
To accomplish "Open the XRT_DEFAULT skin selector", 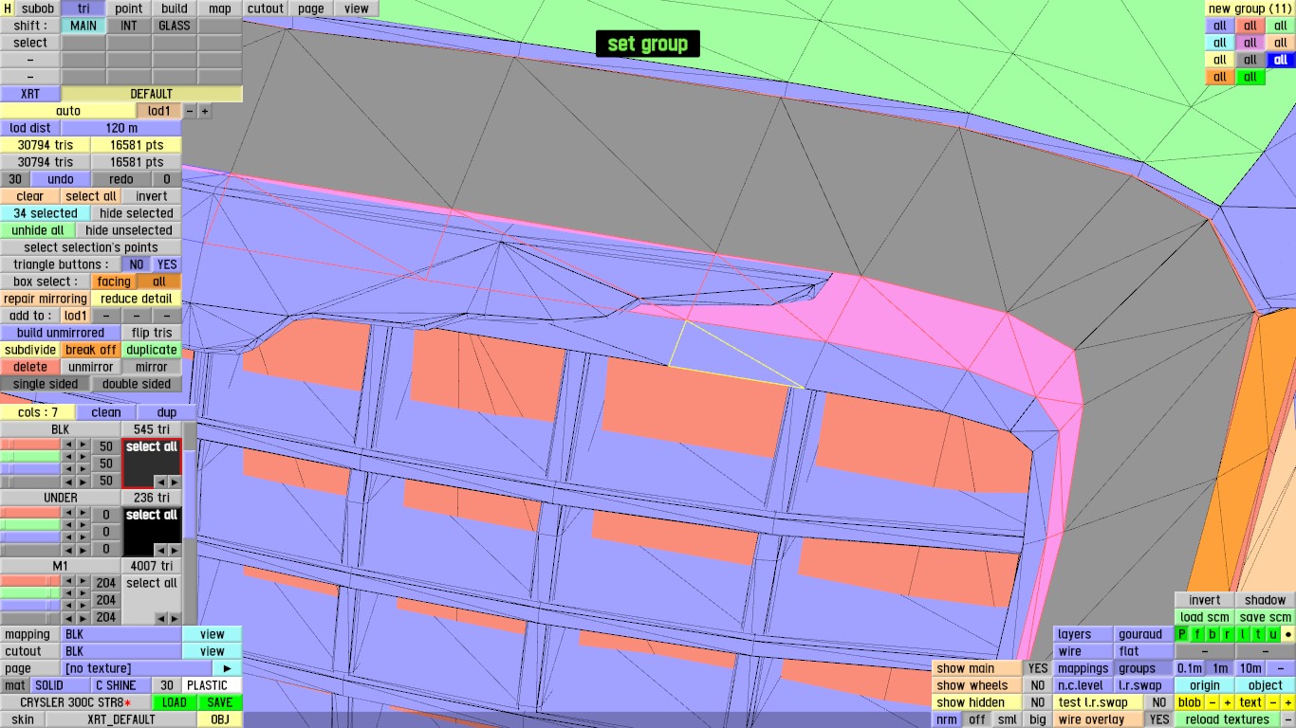I will (x=121, y=719).
